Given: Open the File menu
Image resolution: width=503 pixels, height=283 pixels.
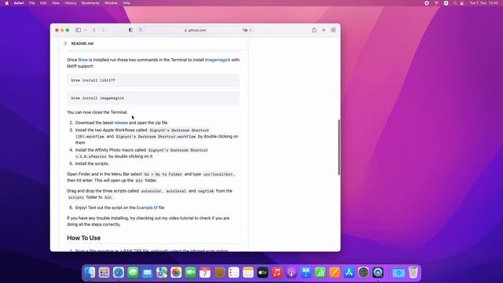Looking at the screenshot, I should pyautogui.click(x=32, y=3).
